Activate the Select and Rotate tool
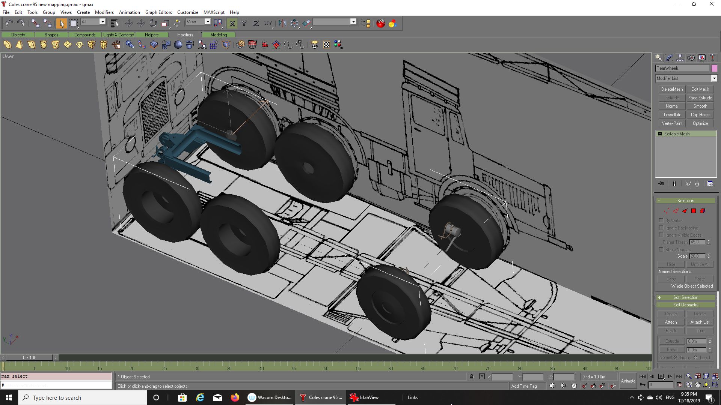 click(153, 24)
